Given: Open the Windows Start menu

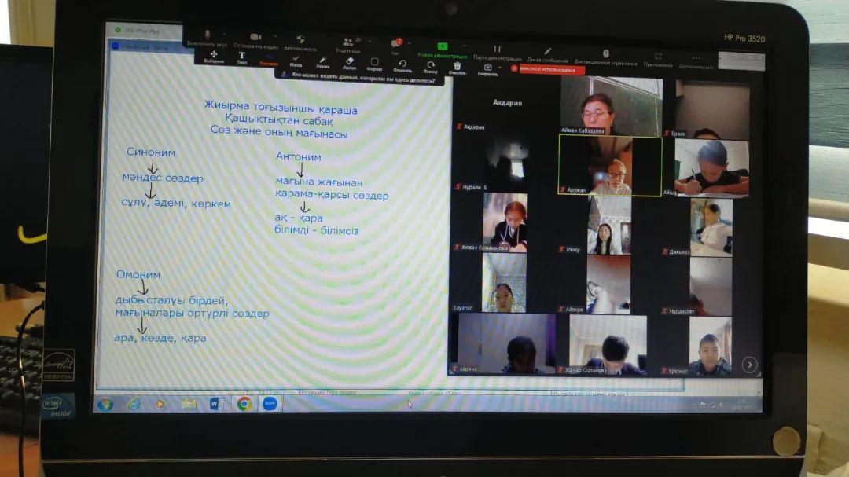Looking at the screenshot, I should (105, 404).
